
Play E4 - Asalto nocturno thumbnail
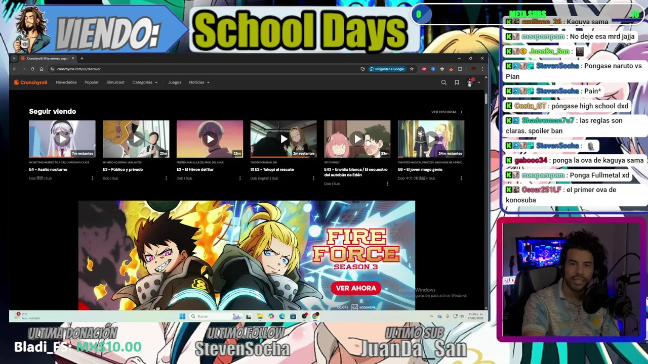click(x=62, y=139)
